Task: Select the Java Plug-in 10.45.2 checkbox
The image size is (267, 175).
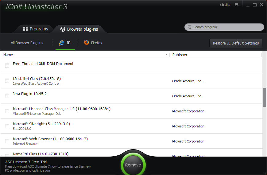Action: [7, 95]
